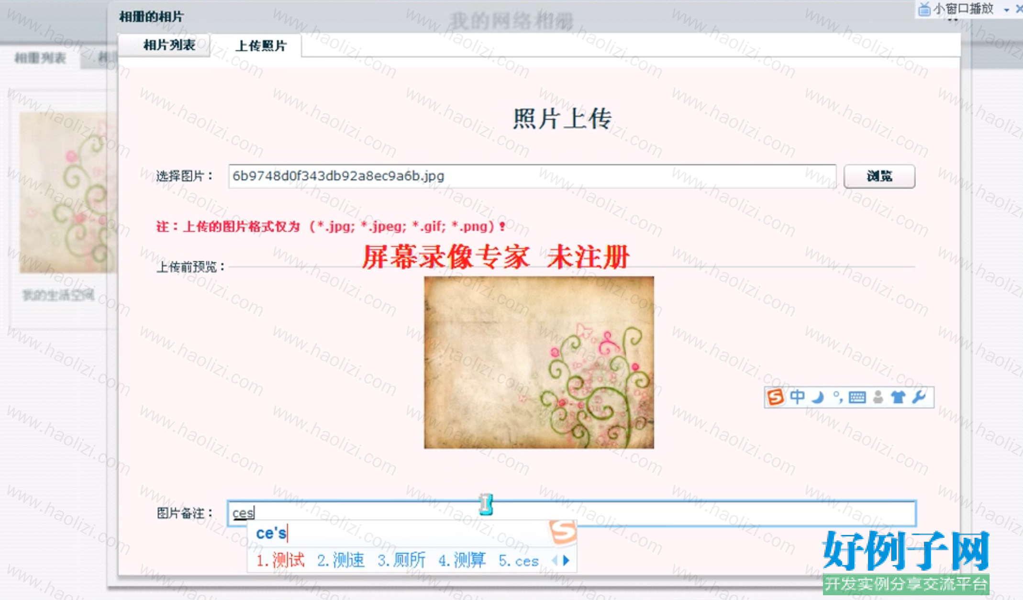Click the IME user account icon

point(878,397)
